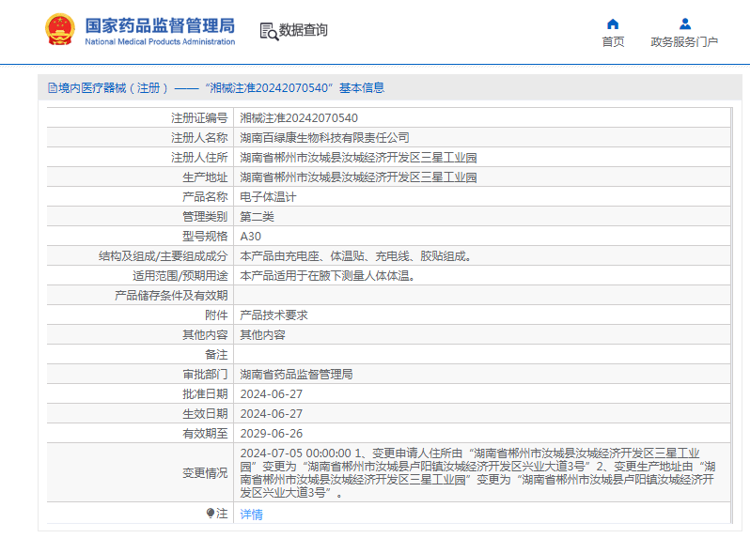The height and width of the screenshot is (538, 750).
Task: Click 本产品由充电座、体温贴 composition text
Action: (x=356, y=256)
